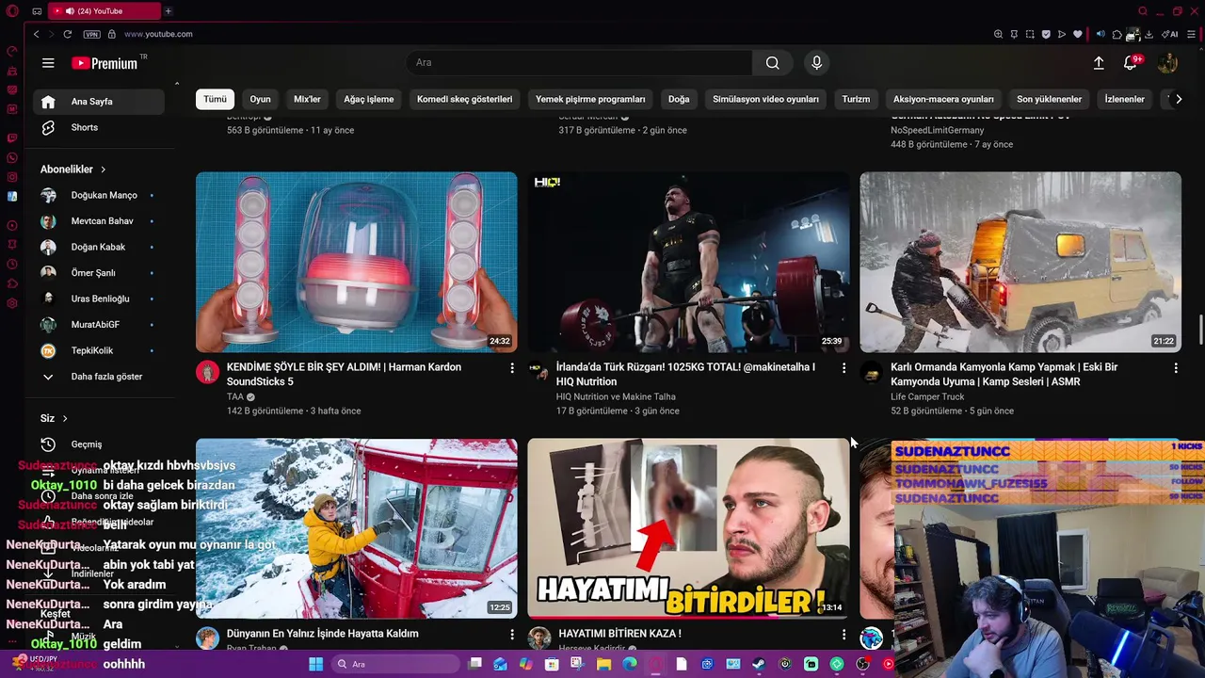Viewport: 1205px width, 678px height.
Task: Open options for Karlı Ormanda camp video
Action: (x=1176, y=367)
